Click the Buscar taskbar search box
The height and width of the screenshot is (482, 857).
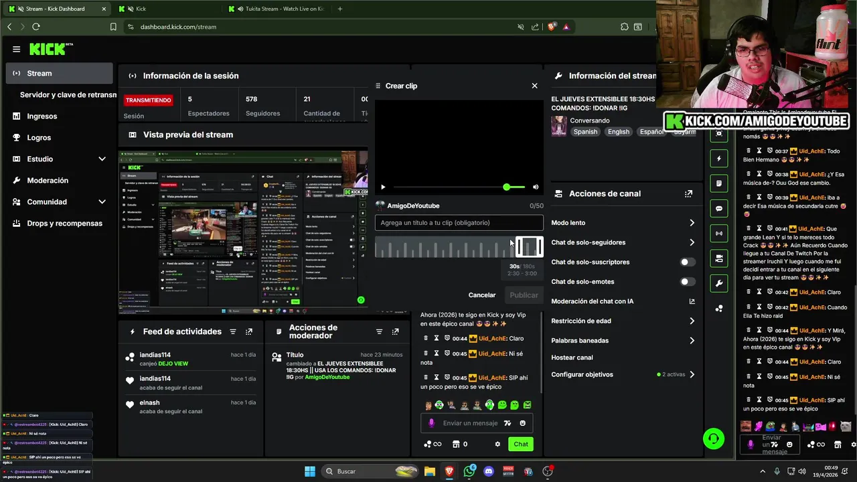tap(370, 471)
